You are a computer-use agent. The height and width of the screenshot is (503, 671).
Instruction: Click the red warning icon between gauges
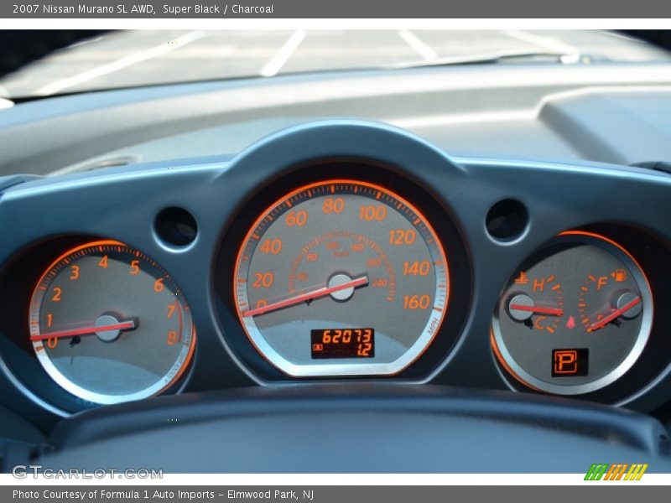pyautogui.click(x=570, y=322)
